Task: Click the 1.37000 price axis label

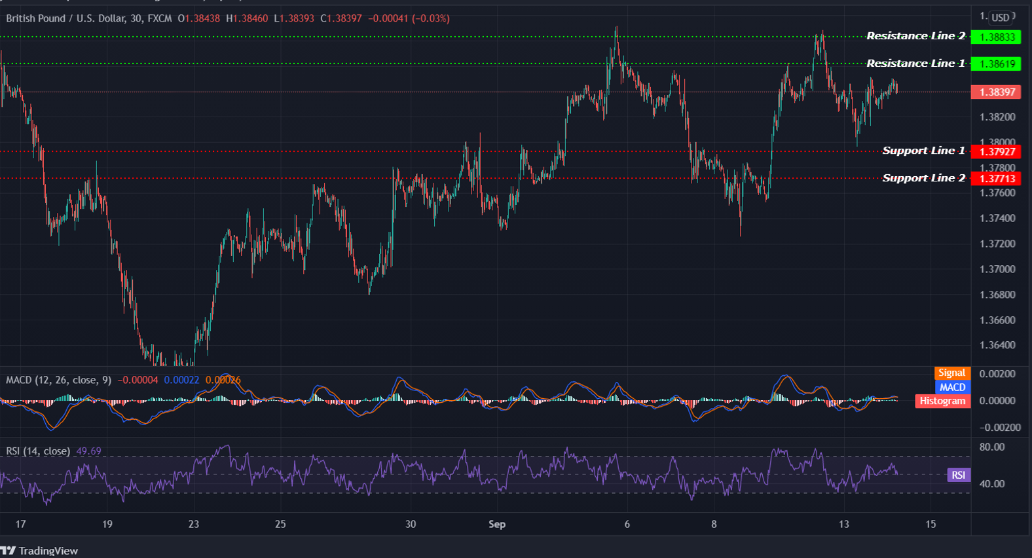Action: point(997,269)
